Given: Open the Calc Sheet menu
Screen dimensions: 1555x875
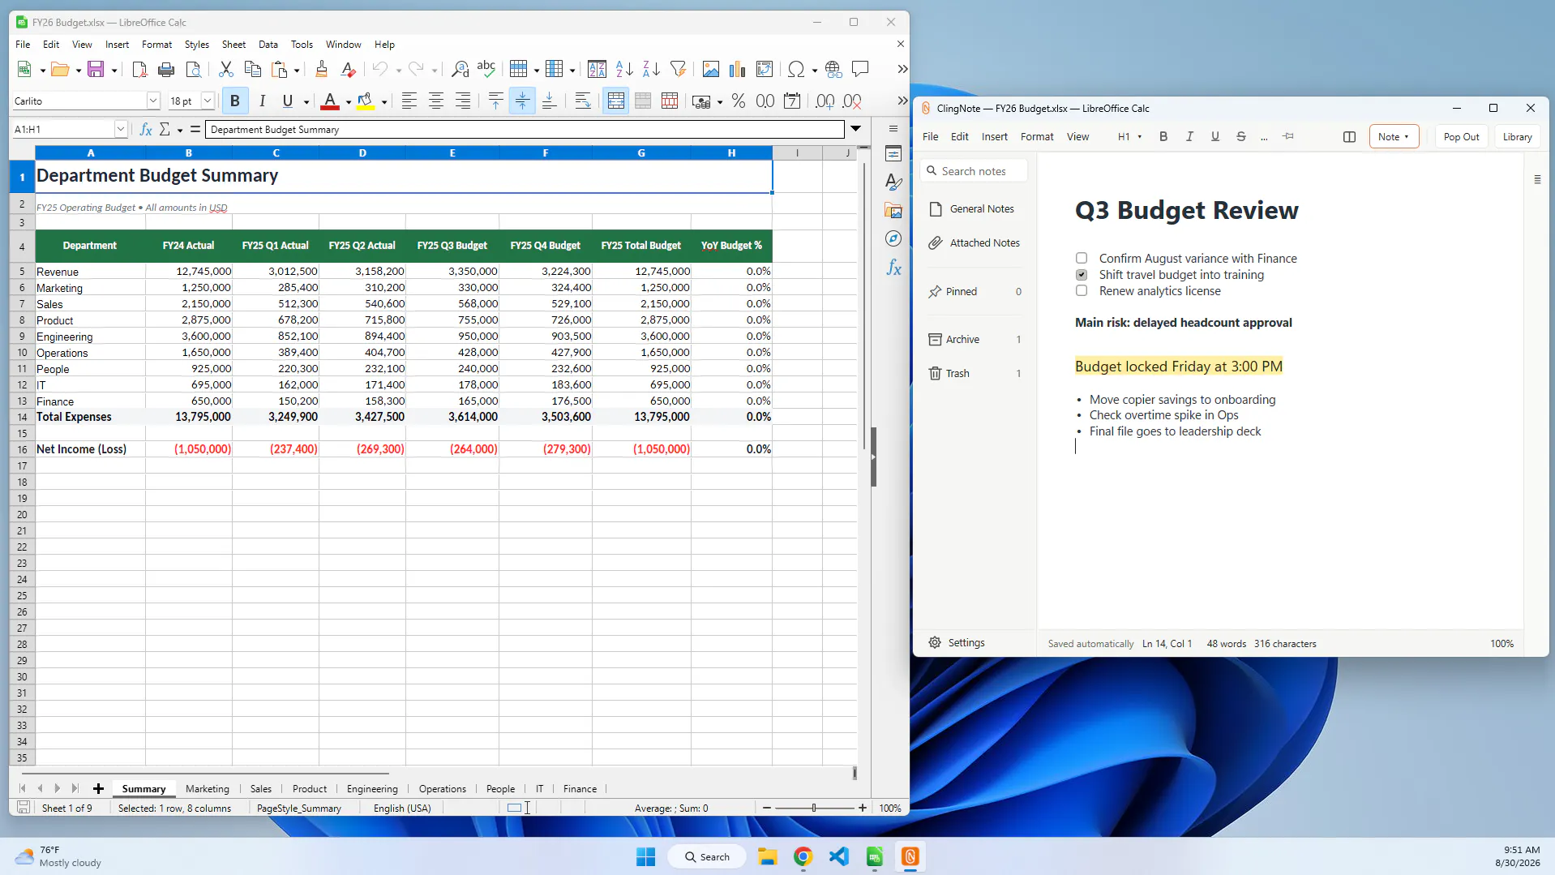Looking at the screenshot, I should (233, 45).
